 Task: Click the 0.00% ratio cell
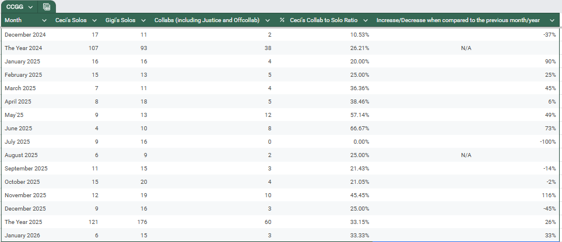pos(362,142)
